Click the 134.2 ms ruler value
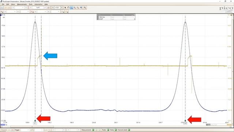 [x=102, y=17]
